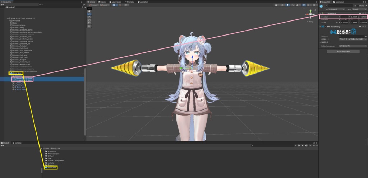
Task: Toggle scene effects (skybox, fog) button
Action: click(298, 5)
